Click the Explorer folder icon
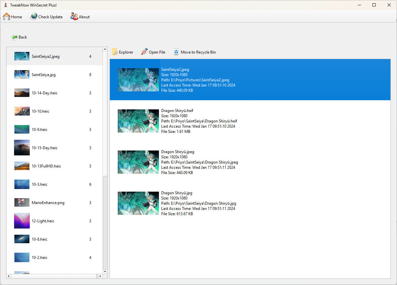The height and width of the screenshot is (285, 397). (114, 52)
